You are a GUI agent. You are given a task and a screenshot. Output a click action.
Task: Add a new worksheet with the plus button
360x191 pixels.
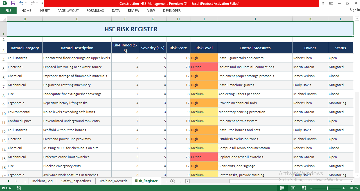click(x=172, y=181)
